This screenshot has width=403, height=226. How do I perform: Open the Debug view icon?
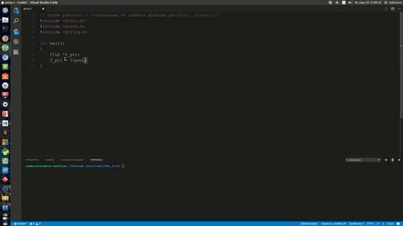(x=16, y=41)
